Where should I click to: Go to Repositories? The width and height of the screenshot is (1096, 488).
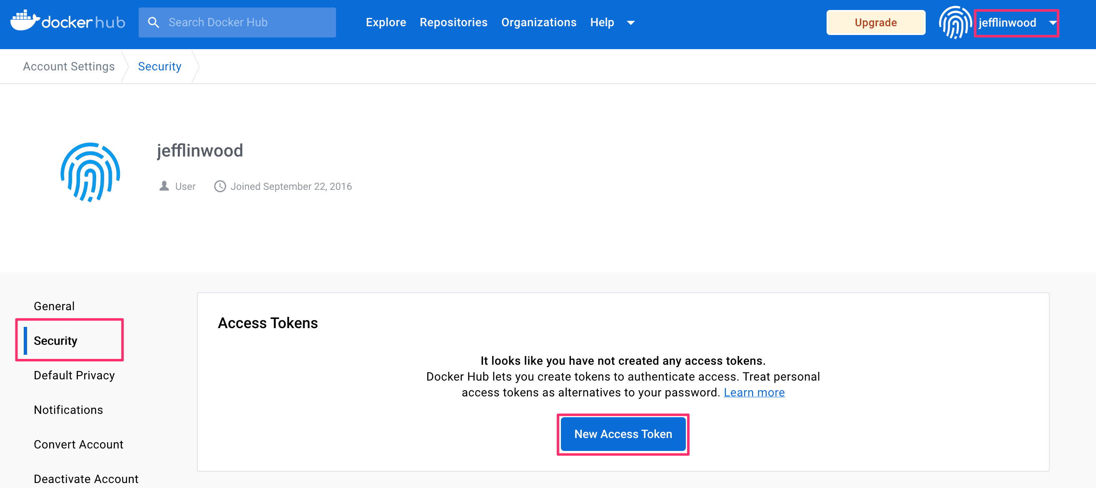click(x=453, y=22)
